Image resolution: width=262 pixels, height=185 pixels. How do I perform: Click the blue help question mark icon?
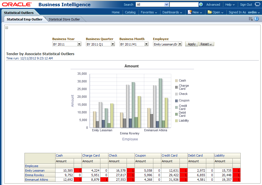(256, 19)
